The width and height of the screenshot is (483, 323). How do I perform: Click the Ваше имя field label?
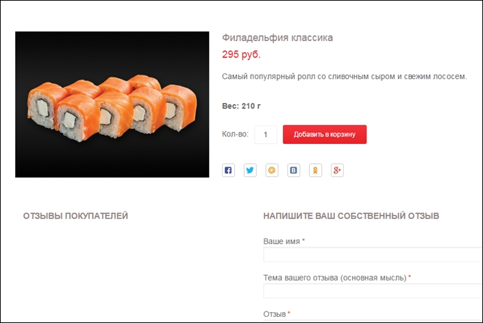[282, 241]
